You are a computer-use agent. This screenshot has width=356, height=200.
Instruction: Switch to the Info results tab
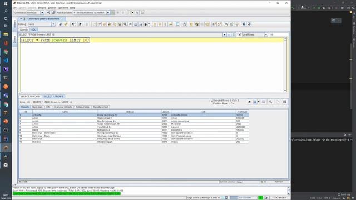coord(48,107)
